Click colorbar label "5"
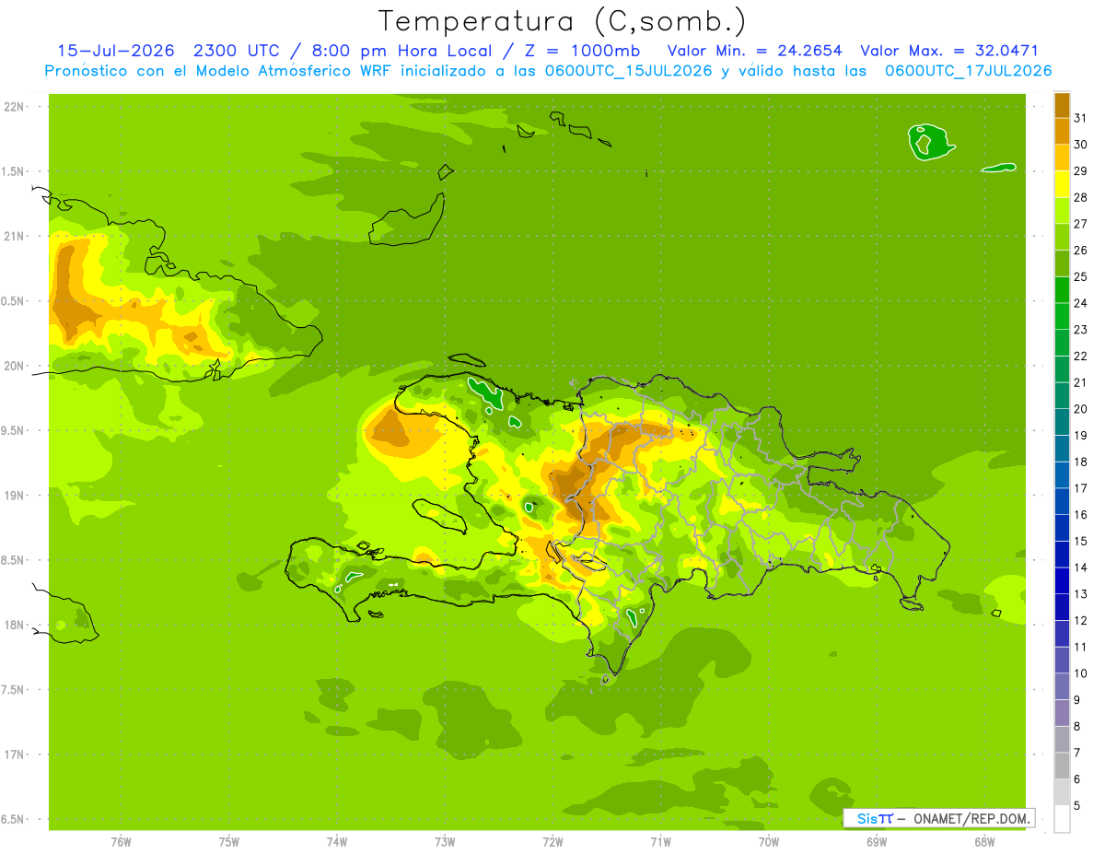 point(1077,805)
